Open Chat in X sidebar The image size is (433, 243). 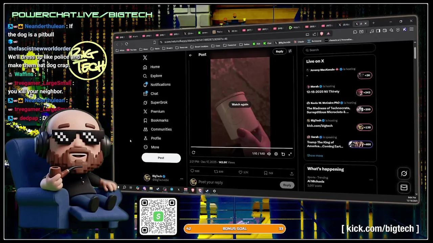[151, 93]
